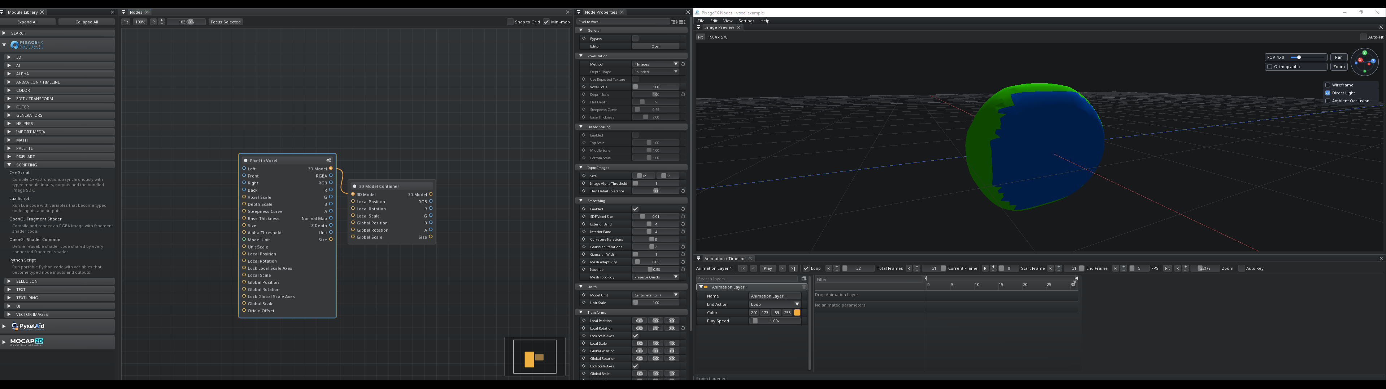Click the keyframe diamond next to Bypass
This screenshot has height=389, width=1386.
[x=584, y=39]
